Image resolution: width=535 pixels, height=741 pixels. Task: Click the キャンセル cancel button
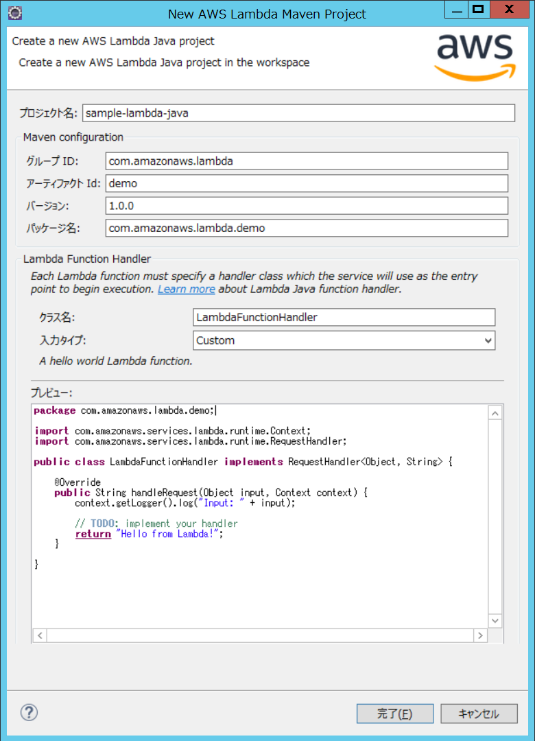[479, 714]
